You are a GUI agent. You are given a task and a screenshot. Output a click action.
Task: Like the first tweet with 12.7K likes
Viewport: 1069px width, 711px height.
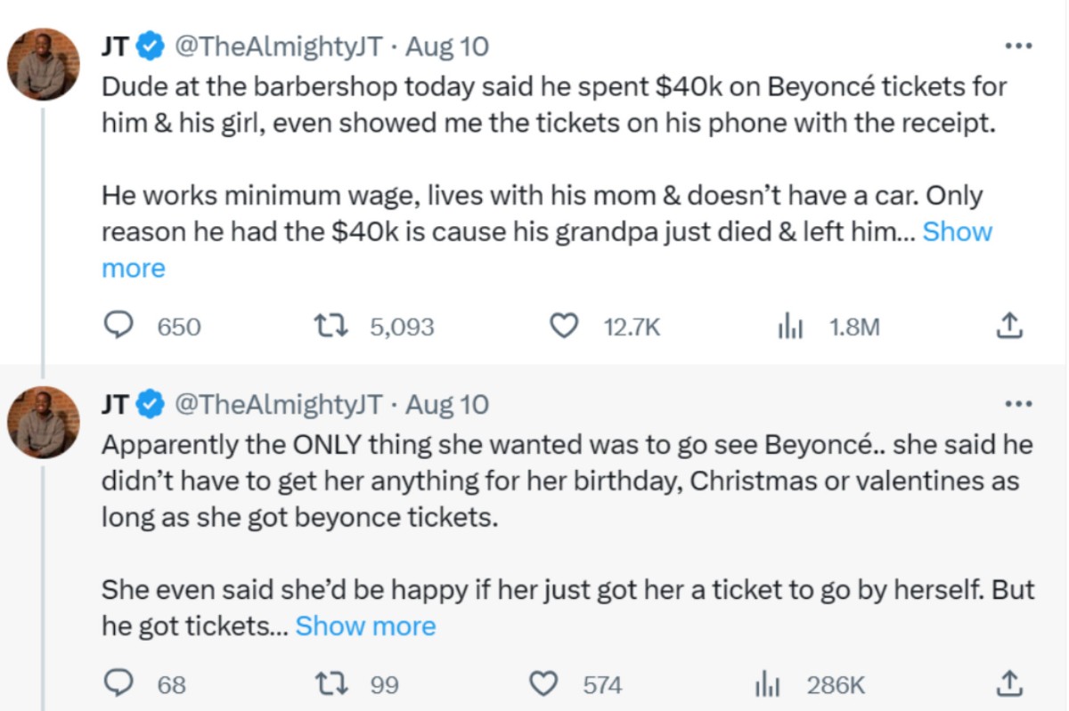[562, 327]
